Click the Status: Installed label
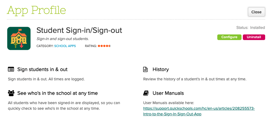The width and height of the screenshot is (270, 126). click(x=250, y=27)
